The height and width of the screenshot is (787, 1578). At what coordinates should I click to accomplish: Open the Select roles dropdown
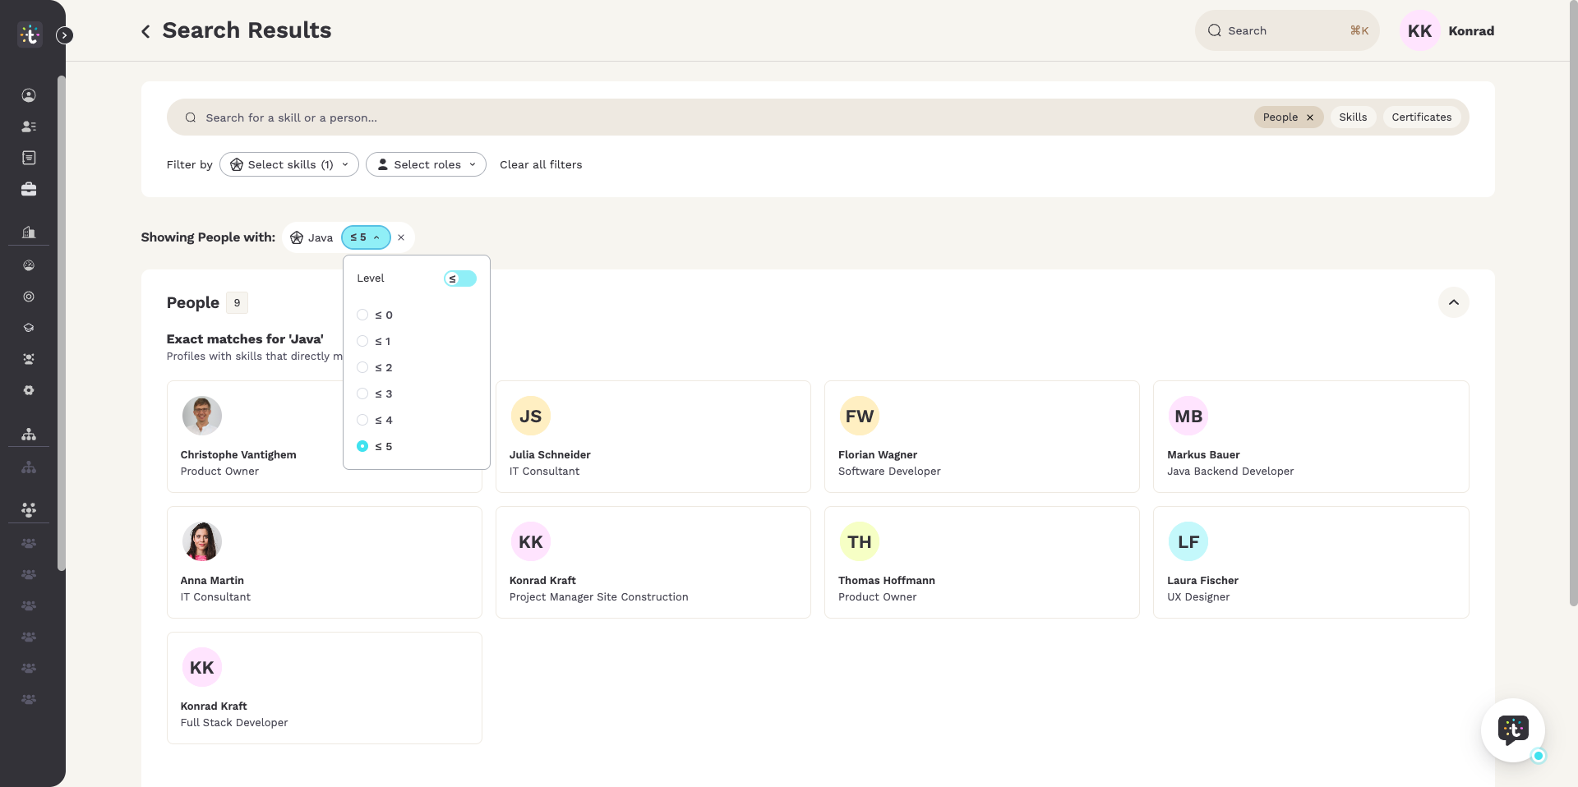point(426,164)
